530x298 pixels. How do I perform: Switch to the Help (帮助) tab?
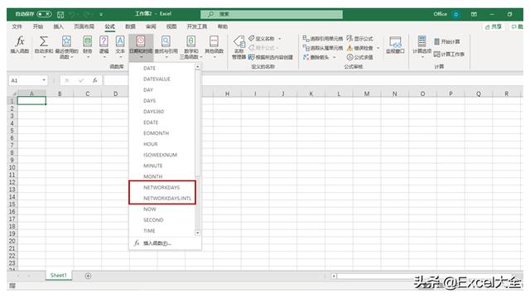pyautogui.click(x=223, y=26)
